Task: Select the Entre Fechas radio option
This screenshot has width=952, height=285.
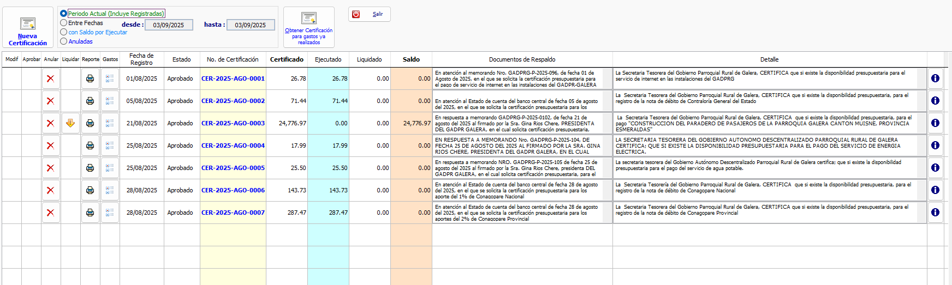Action: [64, 23]
